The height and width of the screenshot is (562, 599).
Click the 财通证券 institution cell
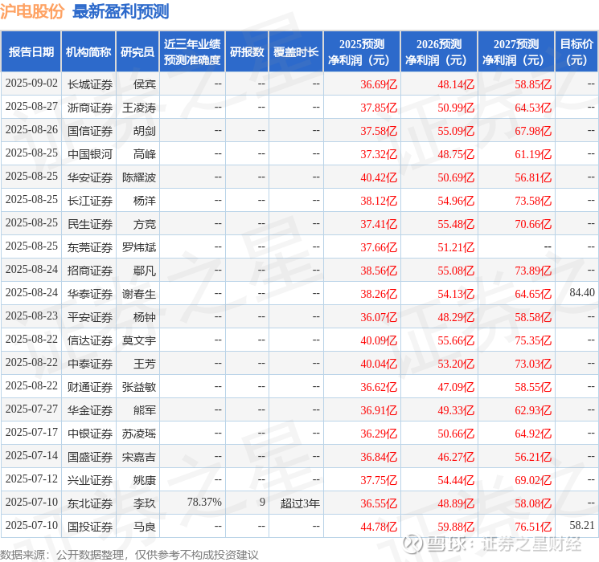click(x=90, y=387)
